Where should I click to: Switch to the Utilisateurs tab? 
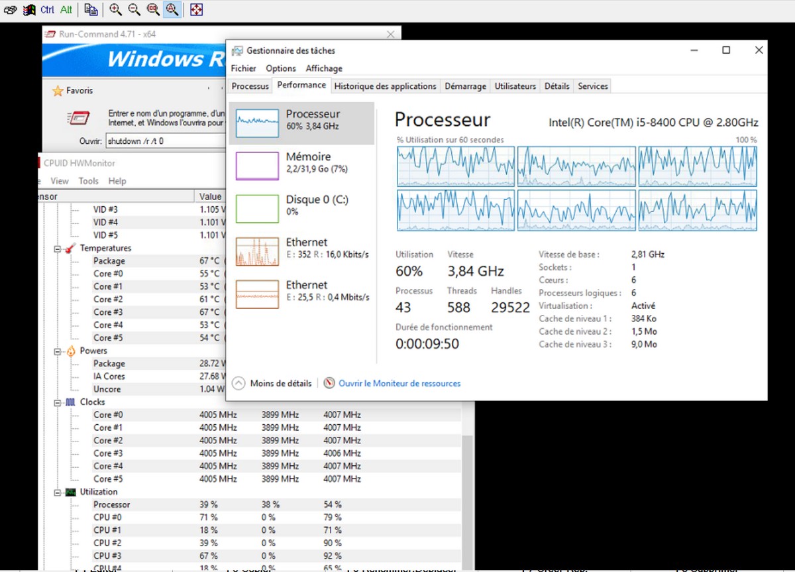[515, 86]
